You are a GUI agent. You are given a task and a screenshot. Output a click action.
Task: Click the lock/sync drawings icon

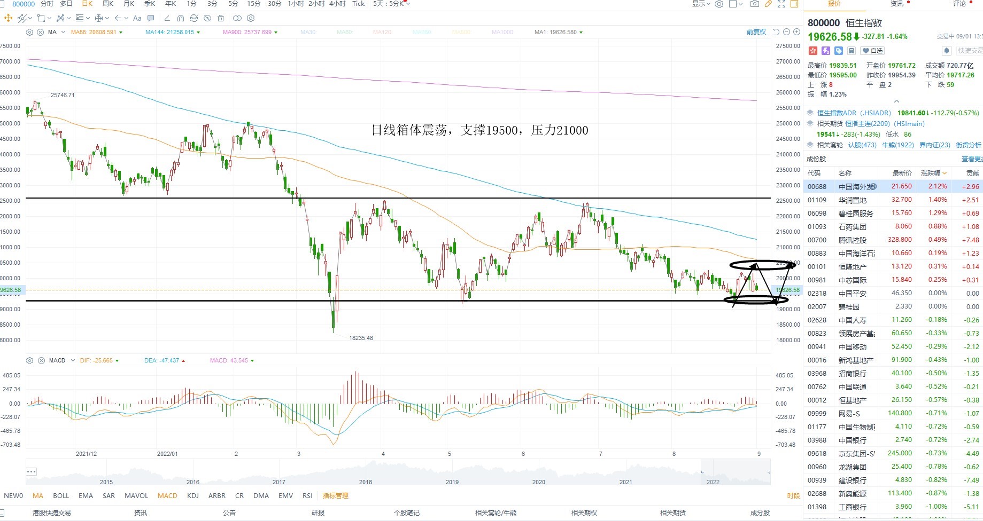point(194,18)
